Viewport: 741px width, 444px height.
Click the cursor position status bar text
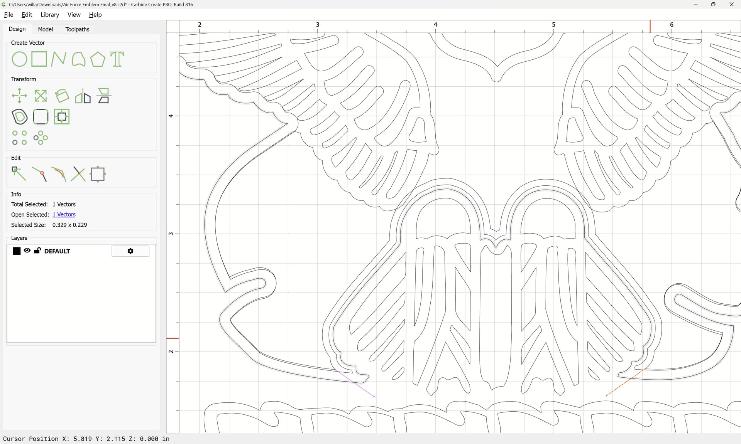pyautogui.click(x=86, y=439)
